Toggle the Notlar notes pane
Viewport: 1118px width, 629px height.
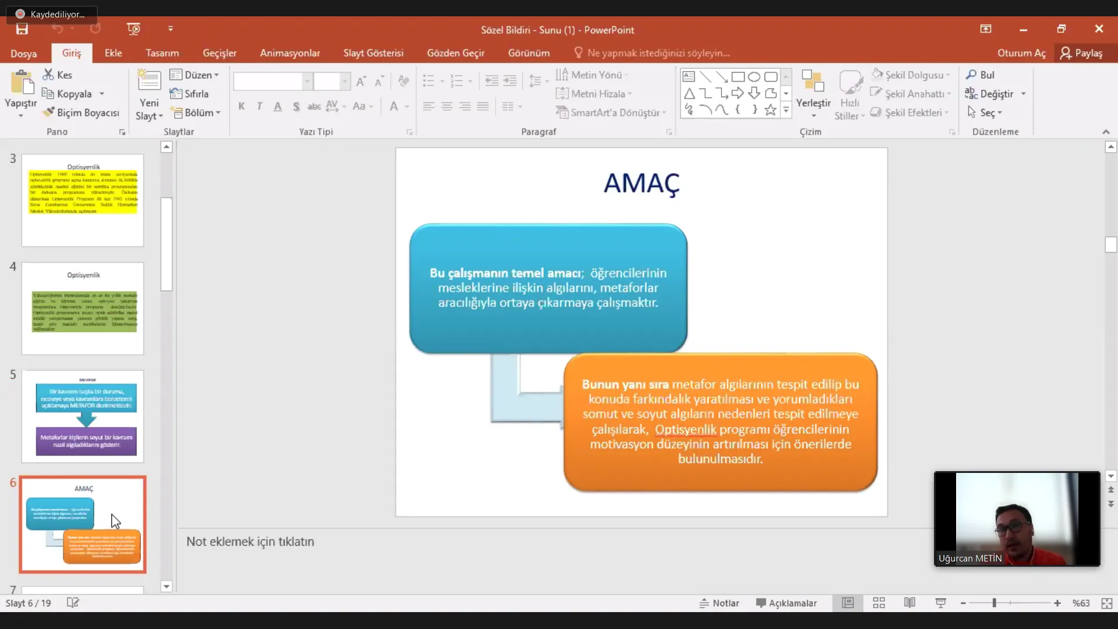point(719,603)
